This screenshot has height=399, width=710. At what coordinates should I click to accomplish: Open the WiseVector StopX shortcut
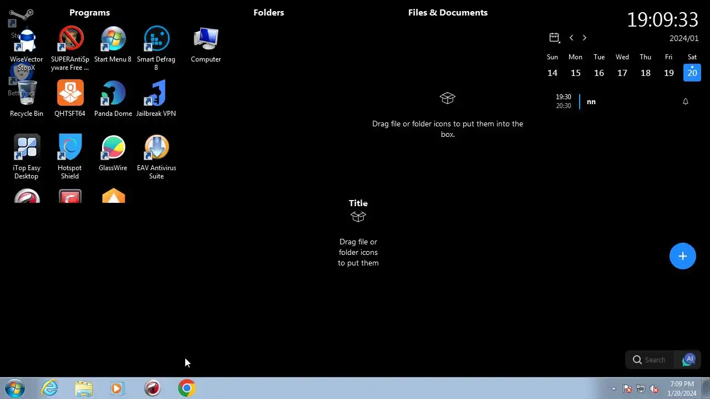26,49
